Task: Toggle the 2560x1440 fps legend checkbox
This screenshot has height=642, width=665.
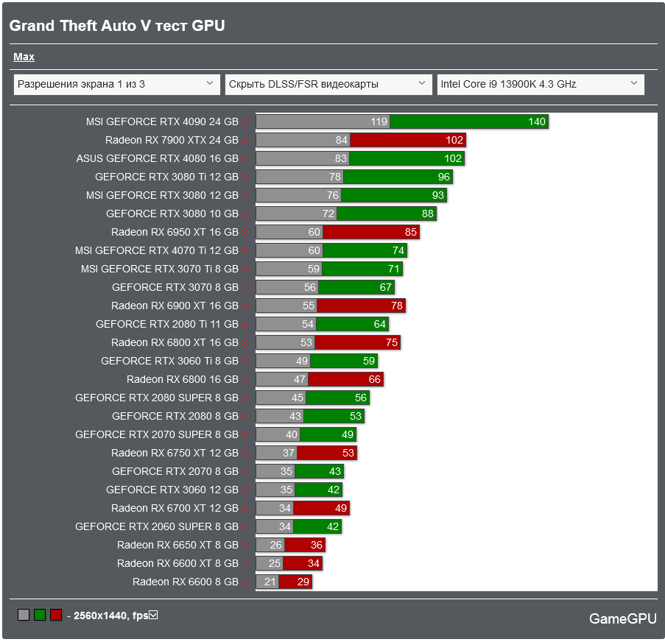Action: tap(153, 615)
